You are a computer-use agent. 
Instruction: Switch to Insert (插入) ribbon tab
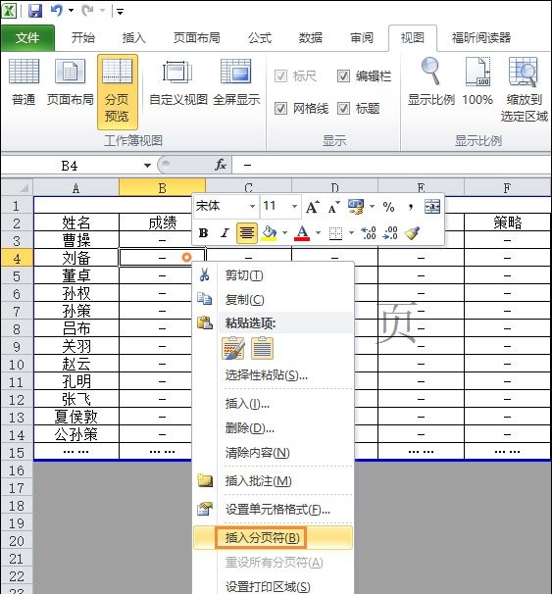tap(133, 37)
